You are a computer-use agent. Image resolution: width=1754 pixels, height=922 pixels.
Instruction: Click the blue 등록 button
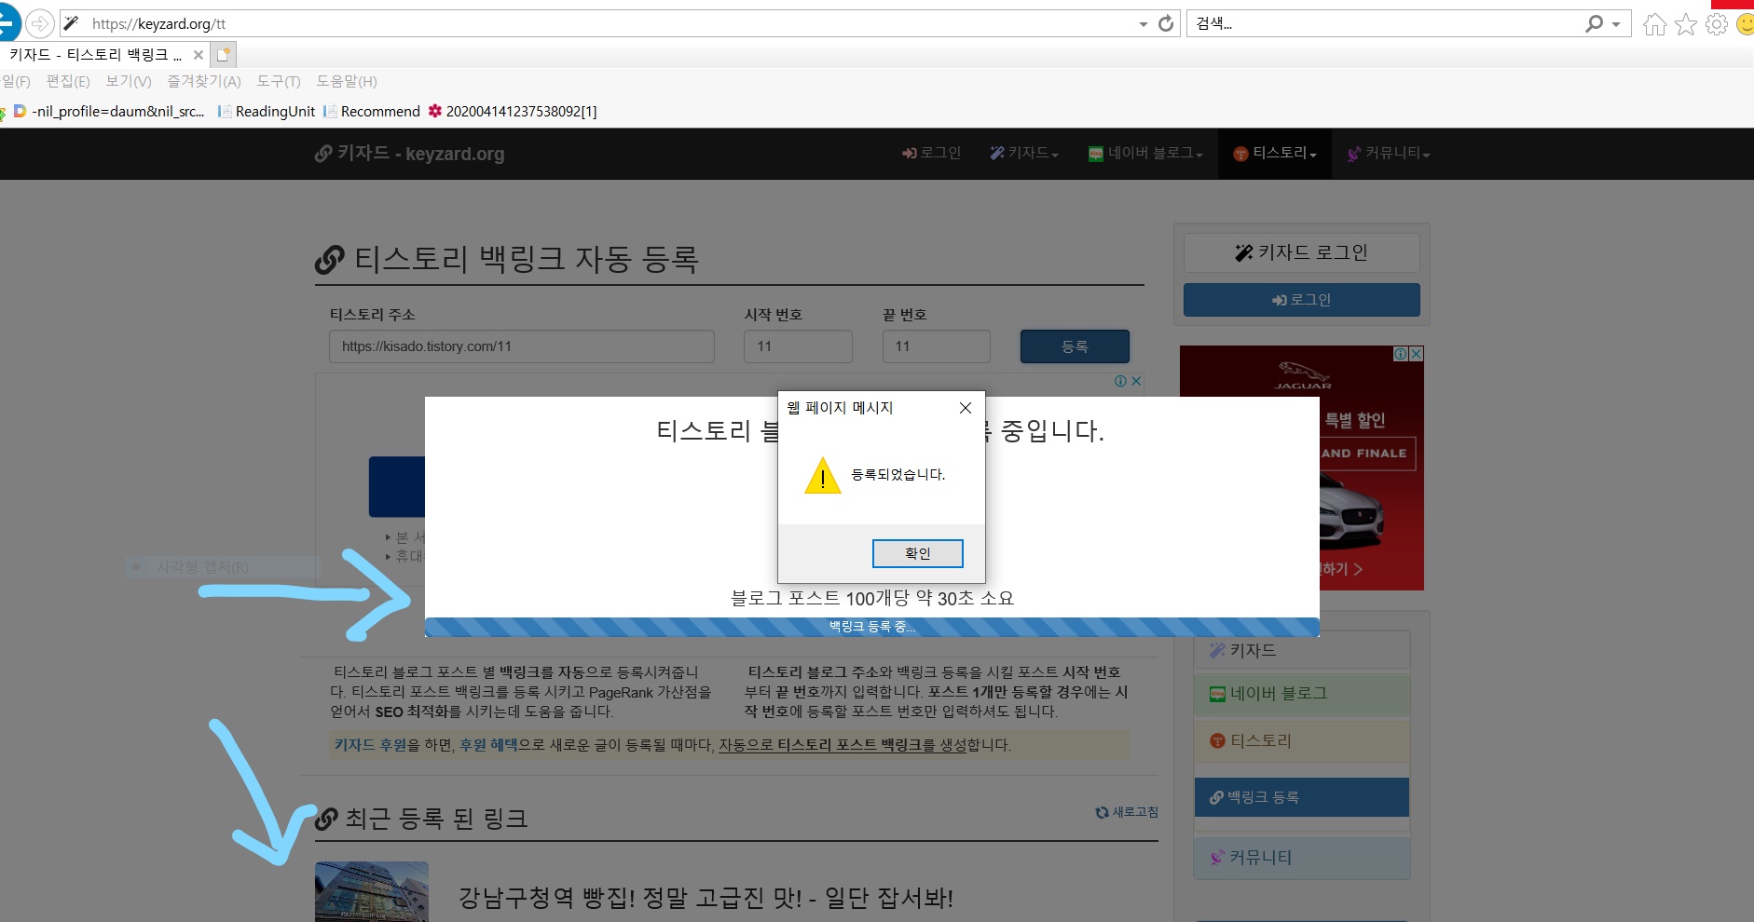click(x=1075, y=346)
